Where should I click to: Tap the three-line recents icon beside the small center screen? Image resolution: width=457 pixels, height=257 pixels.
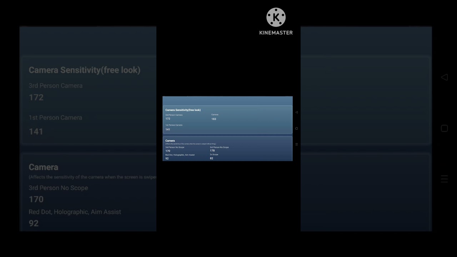coord(296,145)
